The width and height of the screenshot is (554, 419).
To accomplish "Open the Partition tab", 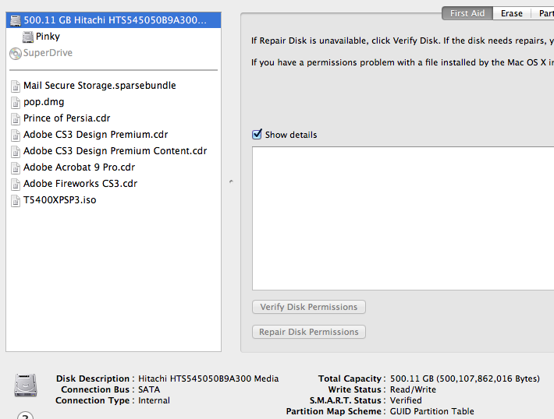I will coord(543,13).
